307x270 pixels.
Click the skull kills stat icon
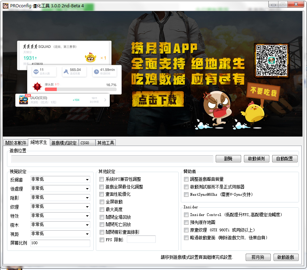click(x=36, y=72)
